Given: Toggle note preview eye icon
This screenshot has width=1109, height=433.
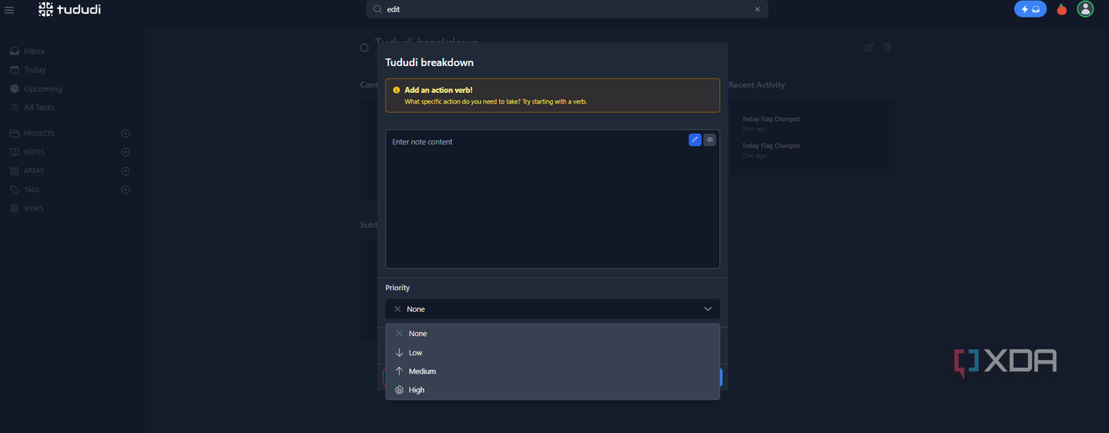Looking at the screenshot, I should [709, 140].
